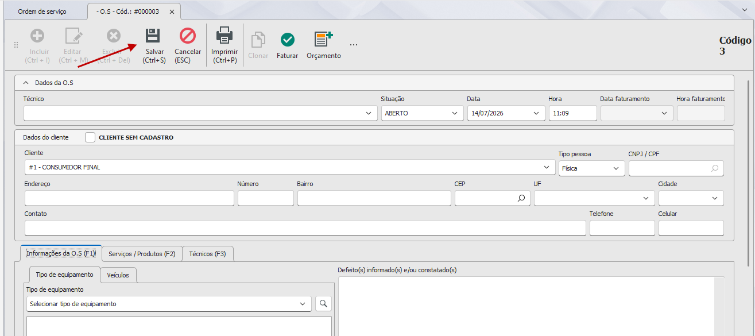Close the O.S Cód. #000003 tab
The image size is (755, 336).
click(x=172, y=11)
